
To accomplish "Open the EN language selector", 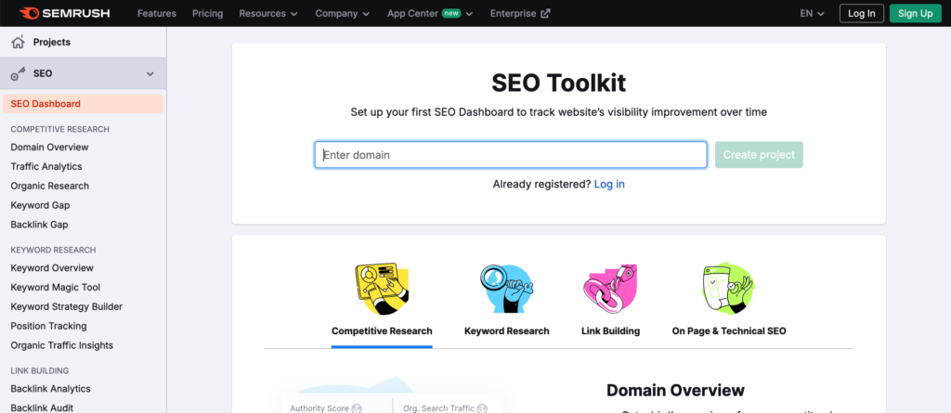I will click(x=812, y=13).
